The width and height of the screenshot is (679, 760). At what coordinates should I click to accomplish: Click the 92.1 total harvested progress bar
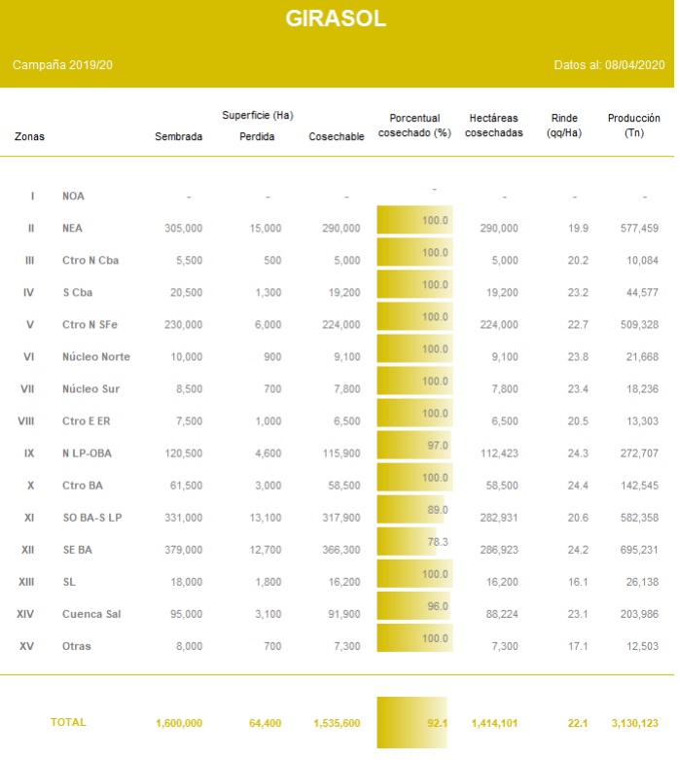click(x=412, y=722)
